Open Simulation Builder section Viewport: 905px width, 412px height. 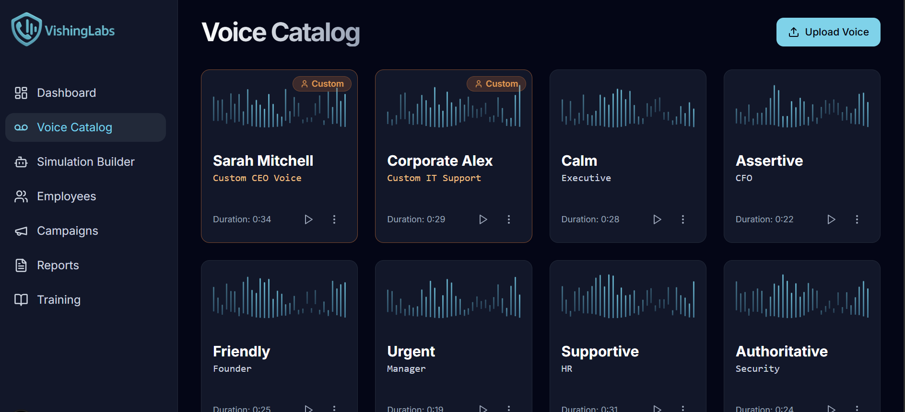click(x=85, y=162)
